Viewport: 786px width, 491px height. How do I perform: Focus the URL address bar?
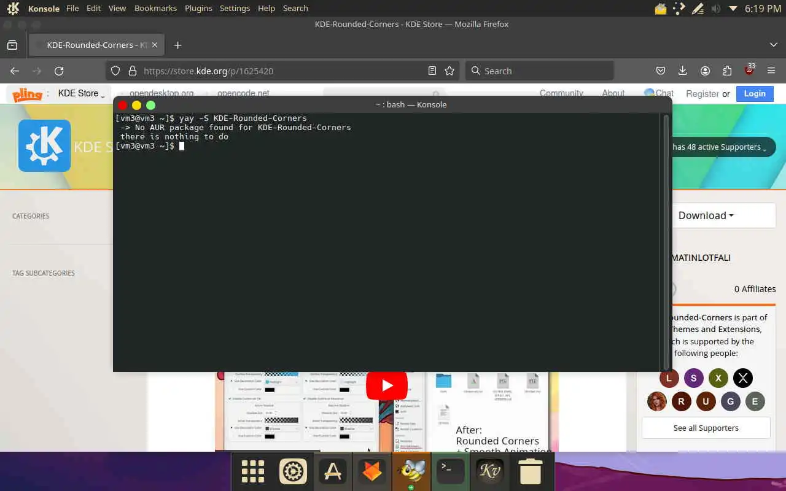click(282, 71)
